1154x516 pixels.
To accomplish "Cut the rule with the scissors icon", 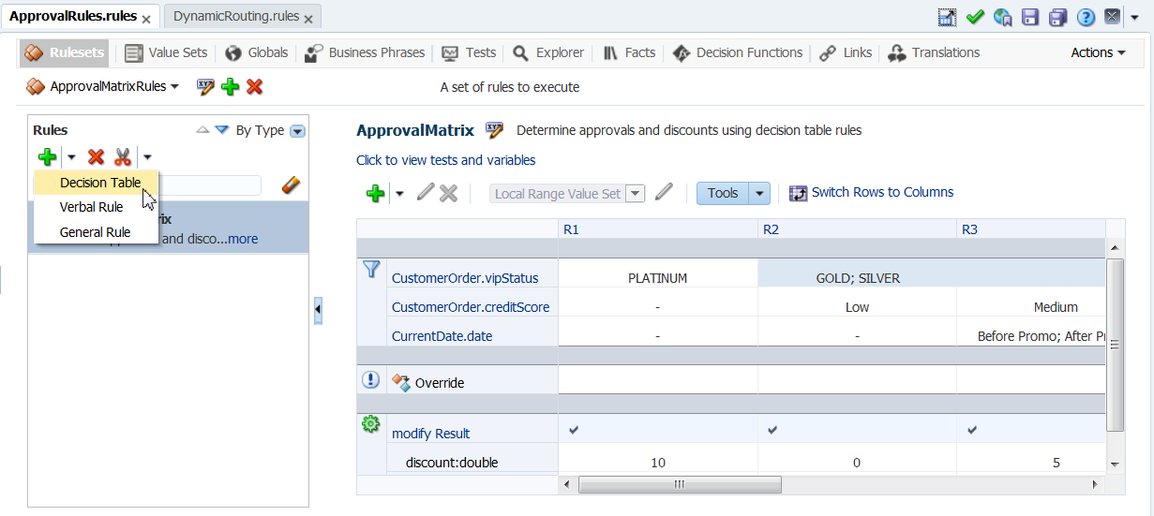I will (x=123, y=157).
